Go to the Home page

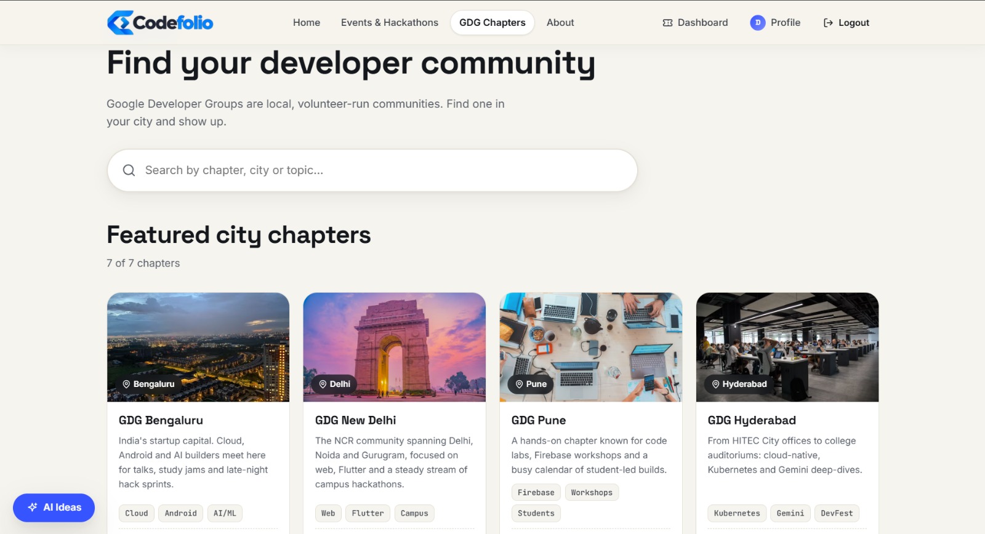(307, 23)
